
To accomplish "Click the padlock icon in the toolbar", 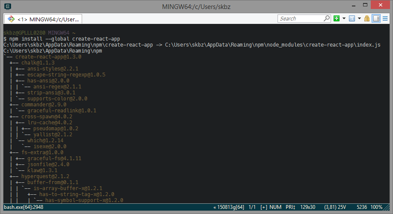I will pyautogui.click(x=366, y=18).
